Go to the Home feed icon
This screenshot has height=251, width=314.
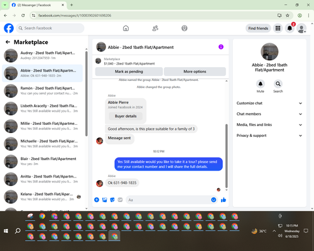click(126, 28)
